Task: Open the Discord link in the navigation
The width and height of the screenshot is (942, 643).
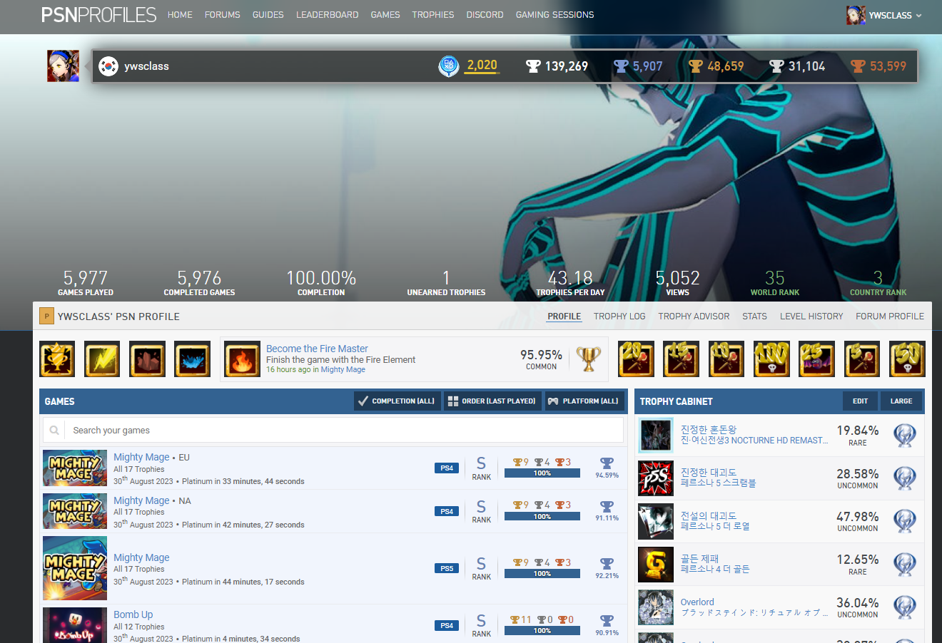Action: 485,15
